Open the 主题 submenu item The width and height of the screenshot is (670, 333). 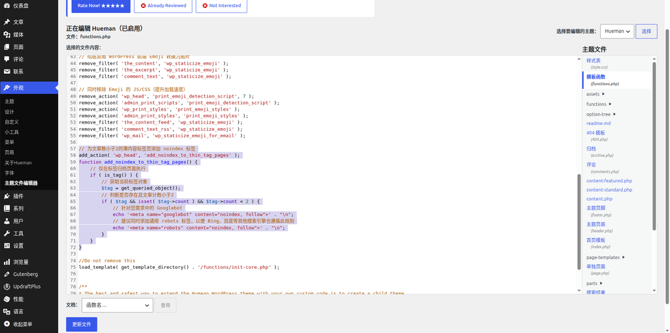pyautogui.click(x=9, y=102)
